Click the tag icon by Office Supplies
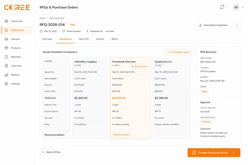The height and width of the screenshot is (165, 248). tap(63, 31)
